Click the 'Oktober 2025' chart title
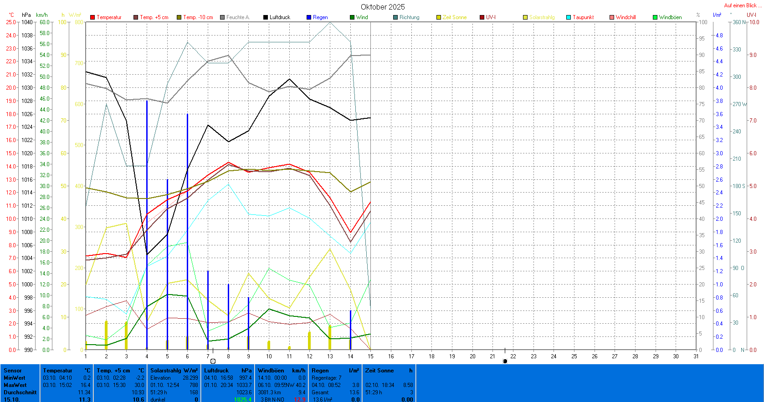The width and height of the screenshot is (764, 402). [383, 7]
